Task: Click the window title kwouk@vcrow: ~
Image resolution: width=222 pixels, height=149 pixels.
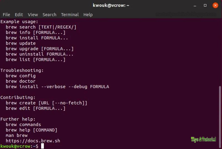Action: [111, 5]
